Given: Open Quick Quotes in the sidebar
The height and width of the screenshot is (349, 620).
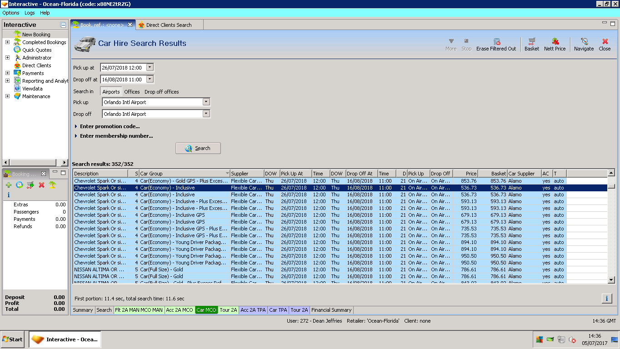Looking at the screenshot, I should click(37, 50).
